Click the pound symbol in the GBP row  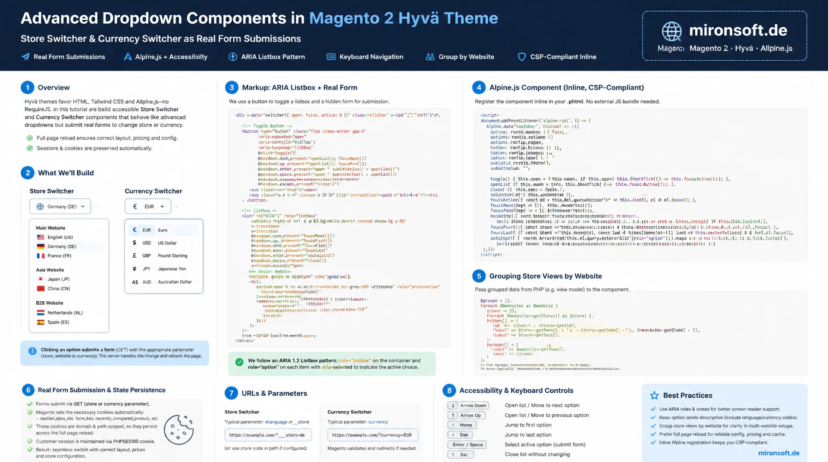pyautogui.click(x=135, y=256)
